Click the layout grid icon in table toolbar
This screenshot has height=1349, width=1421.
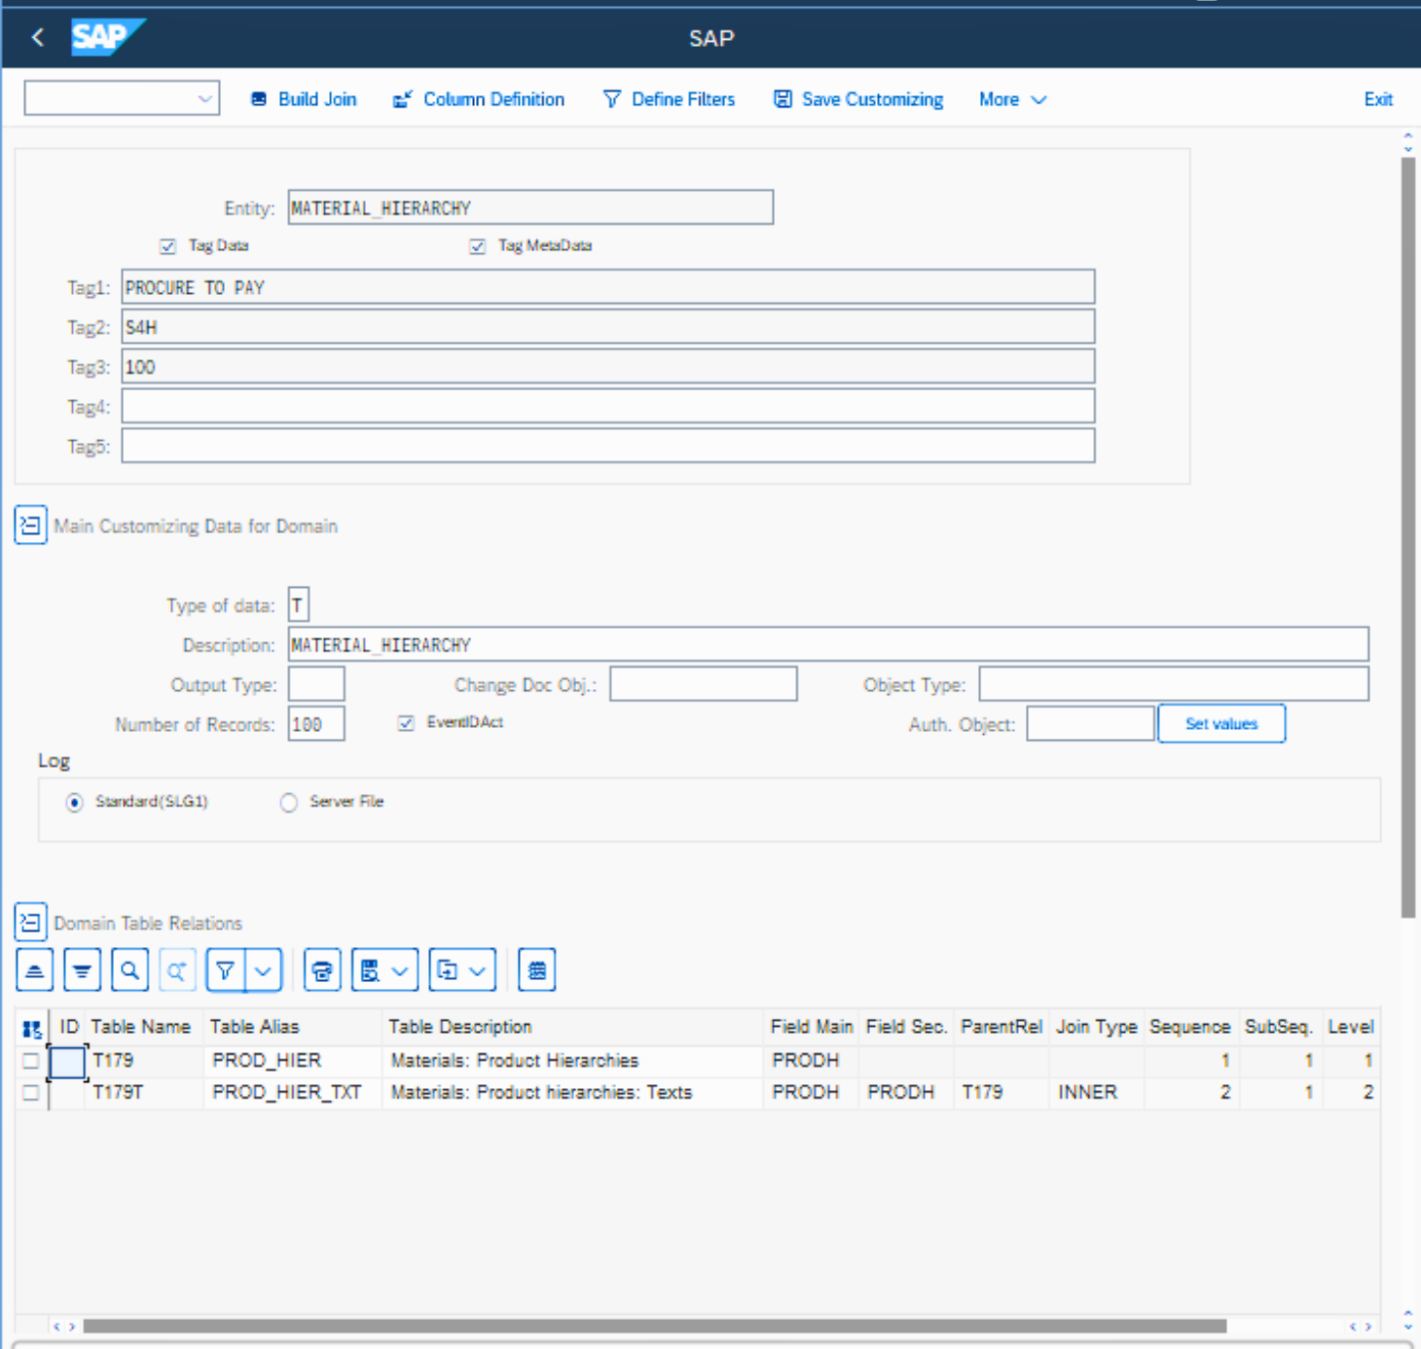click(536, 970)
